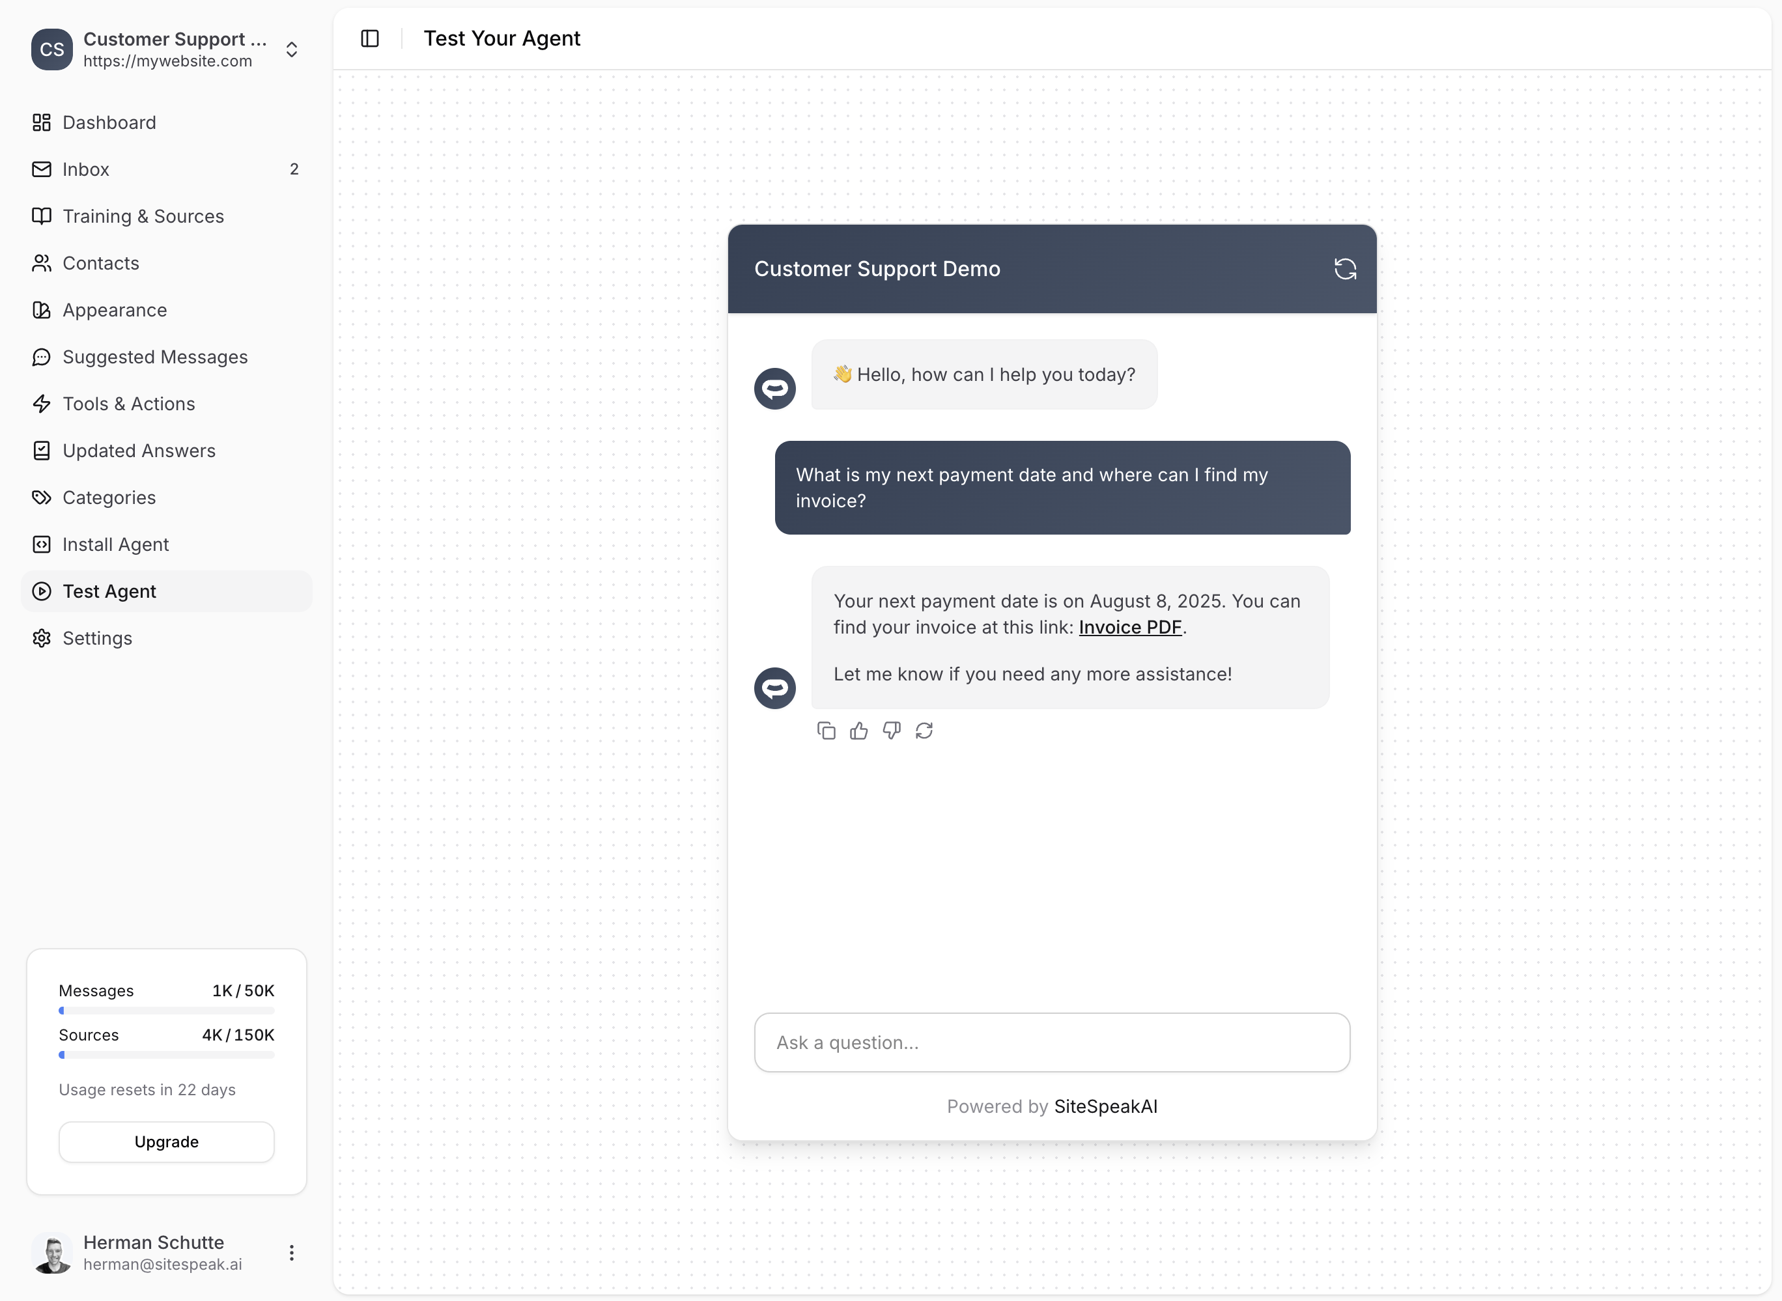Screen dimensions: 1782x1301
Task: Open Suggested Messages section
Action: point(154,357)
